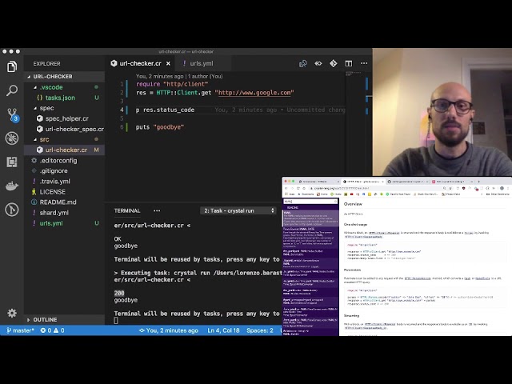Show the errors count in status bar
This screenshot has height=384, width=512.
coord(46,330)
